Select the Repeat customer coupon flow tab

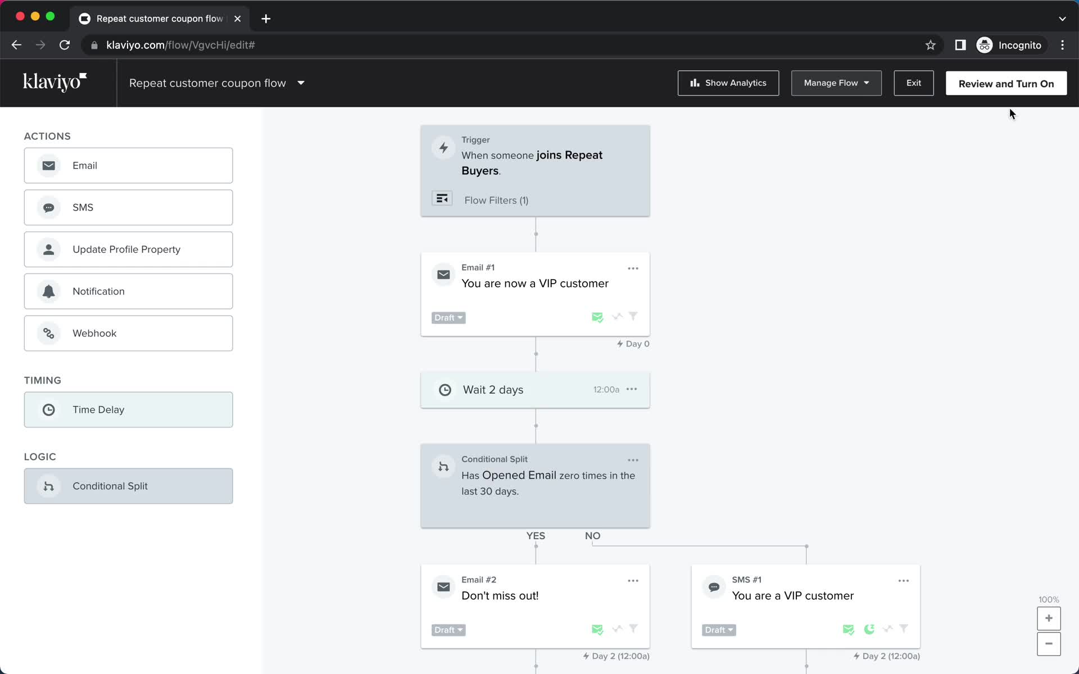pyautogui.click(x=159, y=19)
